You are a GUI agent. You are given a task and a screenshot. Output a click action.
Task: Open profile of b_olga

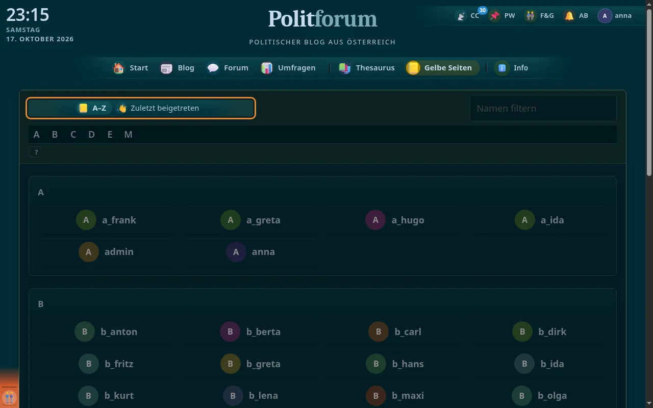pos(539,395)
